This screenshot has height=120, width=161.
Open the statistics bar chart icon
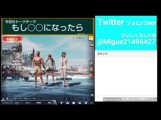67,103
